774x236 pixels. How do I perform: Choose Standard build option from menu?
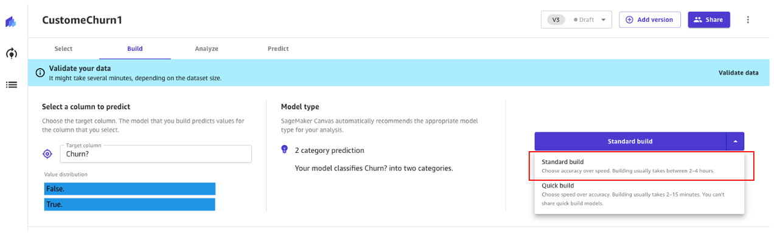639,166
